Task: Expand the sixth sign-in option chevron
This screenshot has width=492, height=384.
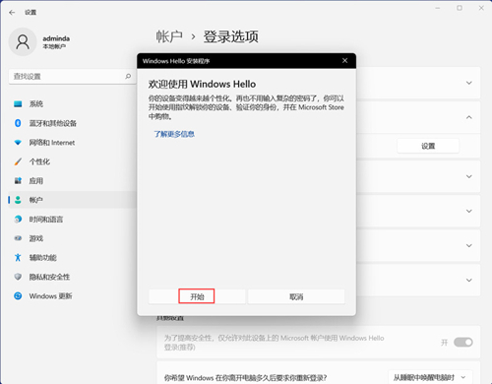Action: tap(469, 280)
